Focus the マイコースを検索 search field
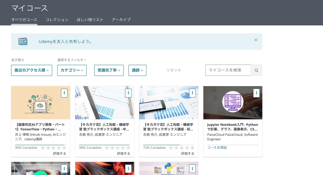 click(228, 70)
